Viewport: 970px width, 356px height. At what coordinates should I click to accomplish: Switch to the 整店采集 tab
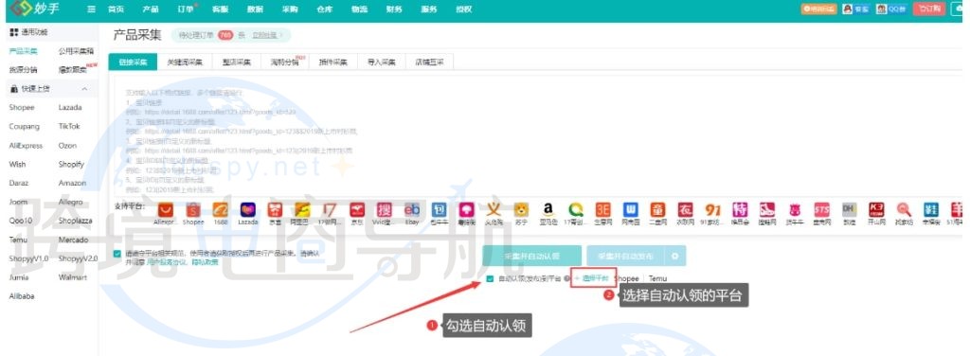pos(236,62)
